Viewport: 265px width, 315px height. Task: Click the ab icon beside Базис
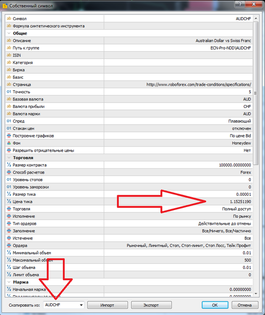pos(9,77)
